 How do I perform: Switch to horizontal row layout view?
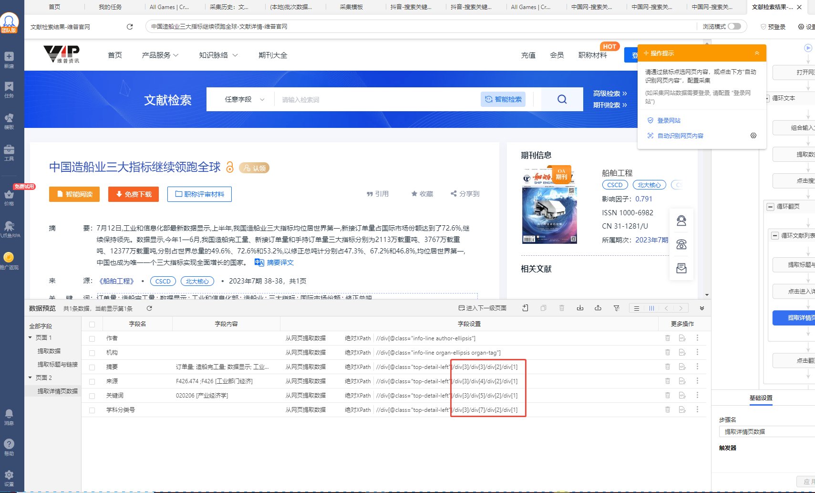(x=637, y=308)
